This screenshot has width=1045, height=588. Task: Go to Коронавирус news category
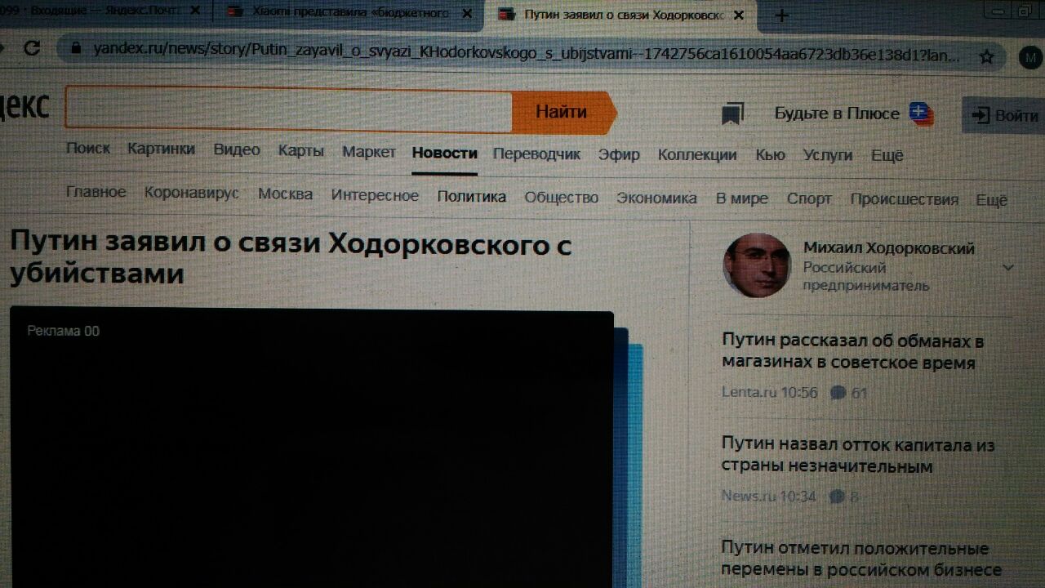(x=192, y=193)
